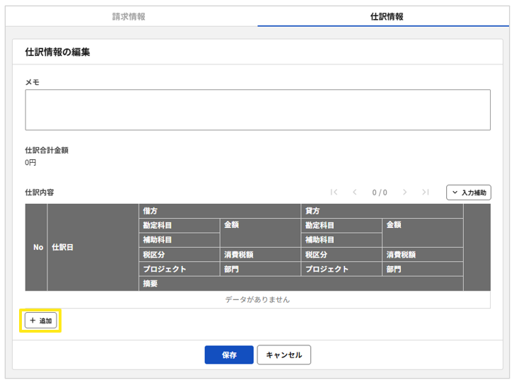Image resolution: width=514 pixels, height=385 pixels.
Task: Click the + 追加 button
Action: tap(40, 321)
